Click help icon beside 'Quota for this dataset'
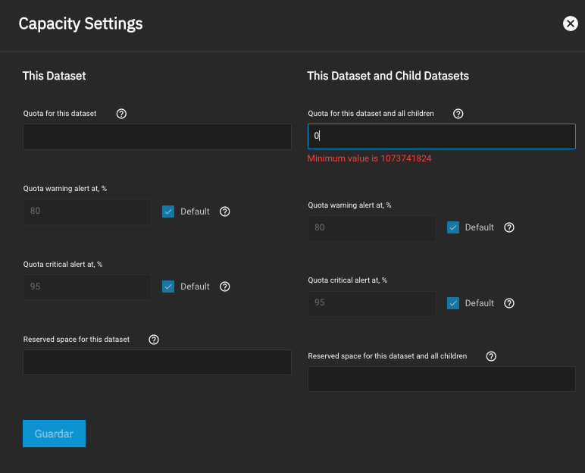This screenshot has height=473, width=585. [x=121, y=114]
